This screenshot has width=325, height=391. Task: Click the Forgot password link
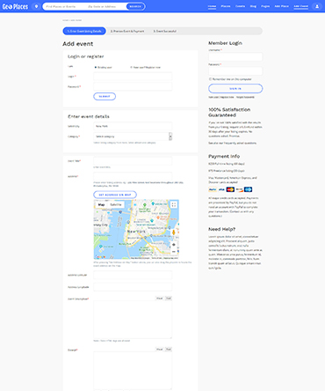tap(245, 97)
